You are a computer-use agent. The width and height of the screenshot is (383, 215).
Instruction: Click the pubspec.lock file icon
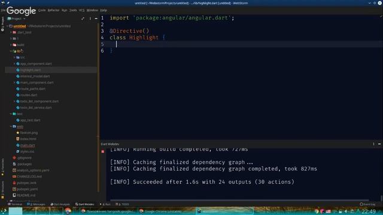click(x=14, y=183)
